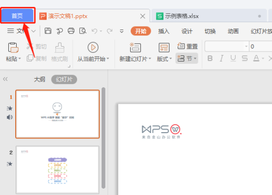Expand the 新建幻灯片 dropdown

pos(150,58)
